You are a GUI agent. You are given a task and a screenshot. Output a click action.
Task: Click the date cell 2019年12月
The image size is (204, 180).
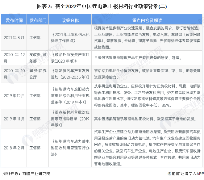tap(14, 96)
